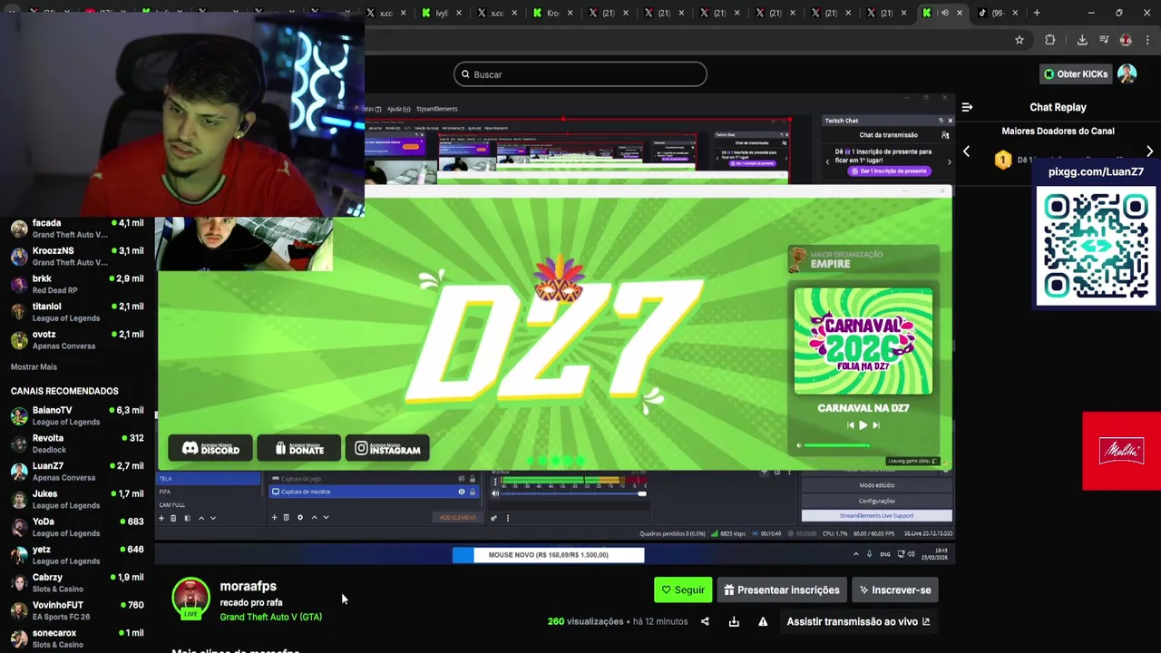Click the Instagram button in stream overlay
This screenshot has height=653, width=1161.
pos(387,448)
